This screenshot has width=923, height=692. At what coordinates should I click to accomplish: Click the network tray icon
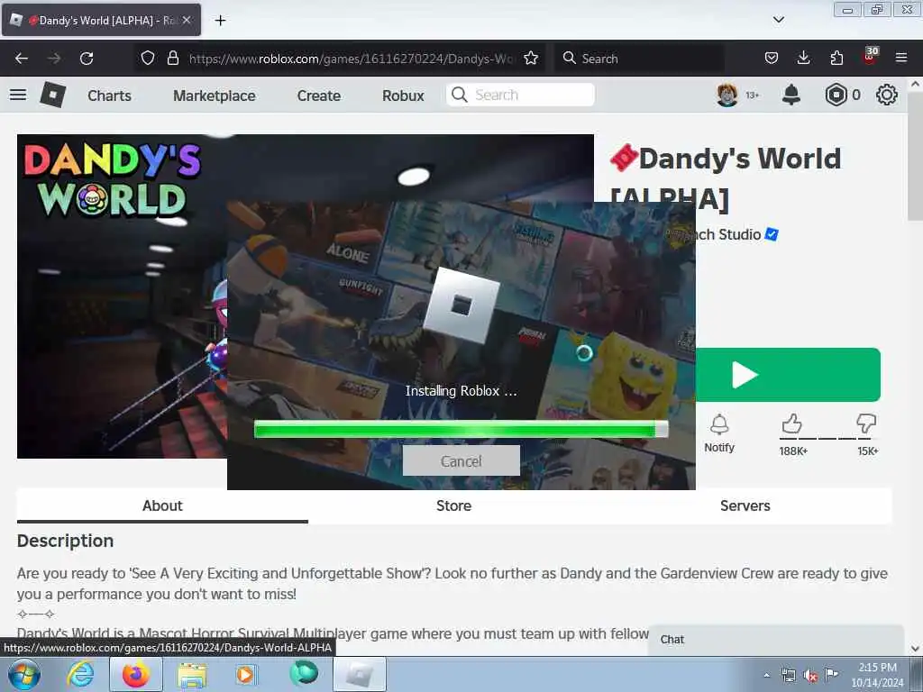click(789, 675)
